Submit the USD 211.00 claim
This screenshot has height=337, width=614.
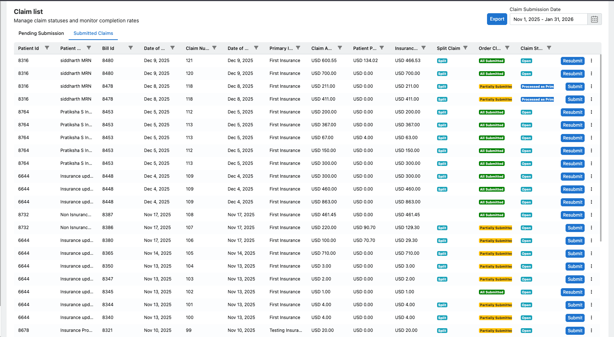575,87
